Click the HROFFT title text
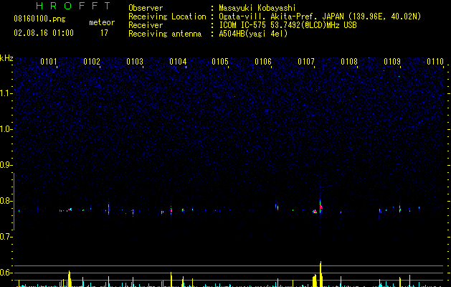The height and width of the screenshot is (287, 451). (74, 6)
